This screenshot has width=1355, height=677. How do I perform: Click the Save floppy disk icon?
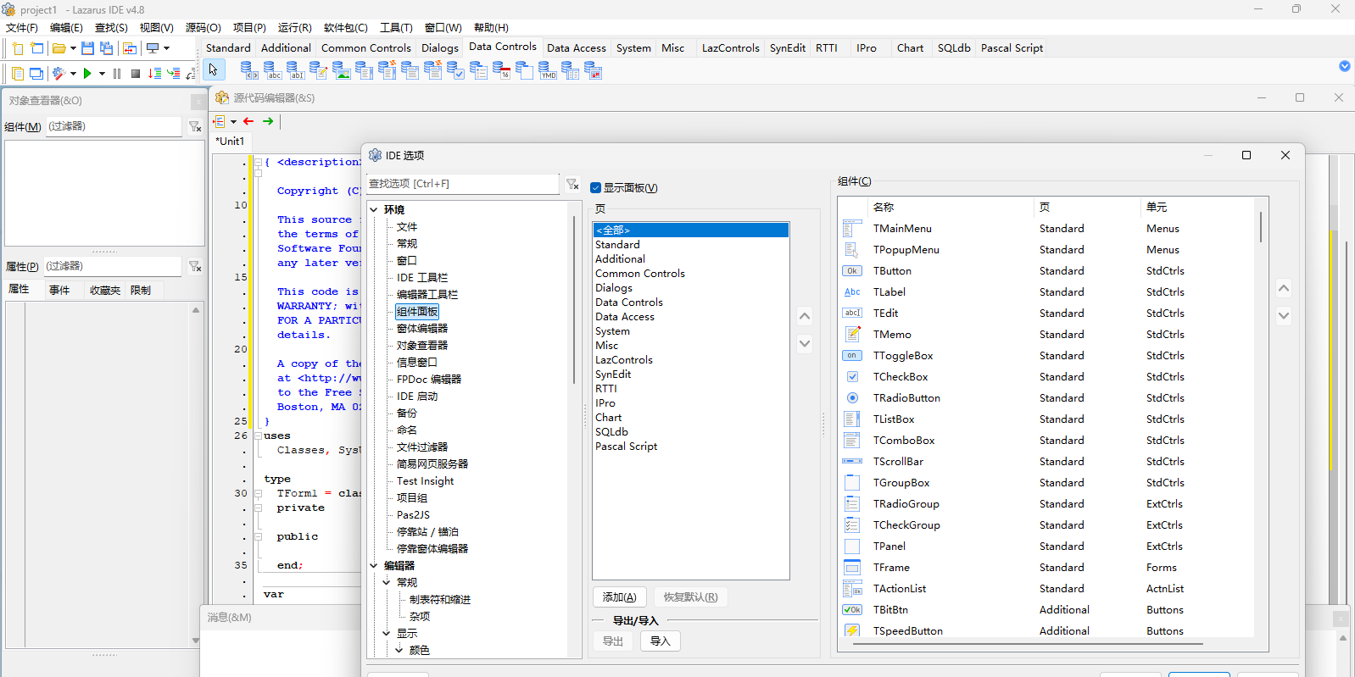pos(87,48)
